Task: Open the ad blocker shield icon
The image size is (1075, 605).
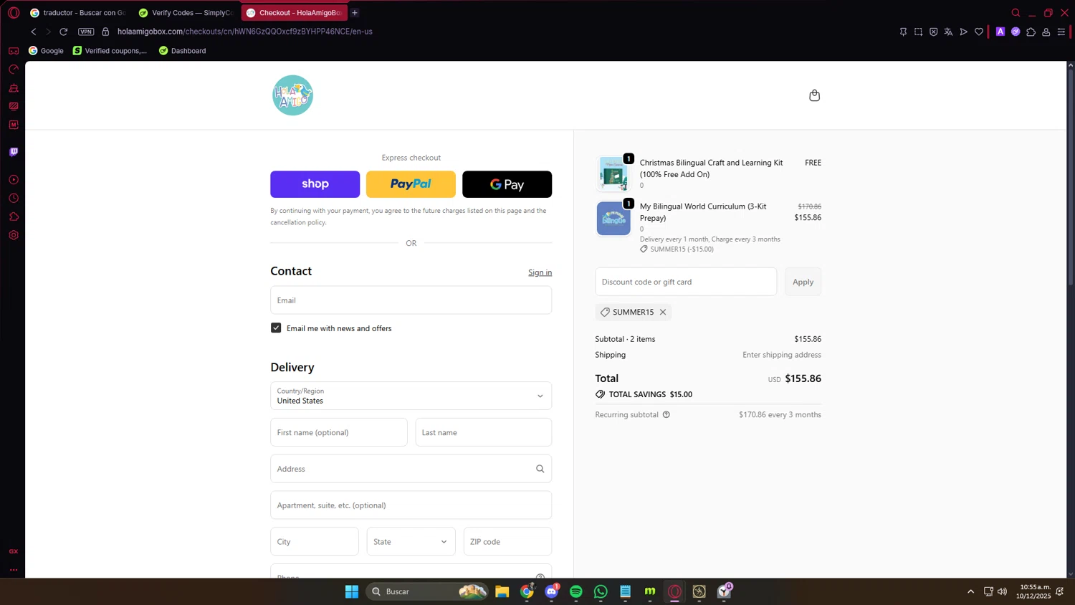Action: (x=933, y=32)
